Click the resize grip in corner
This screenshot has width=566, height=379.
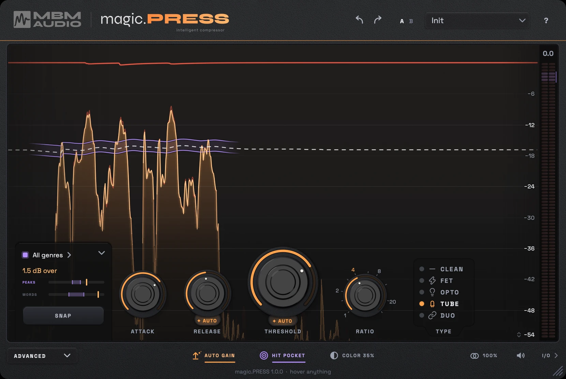tap(558, 371)
